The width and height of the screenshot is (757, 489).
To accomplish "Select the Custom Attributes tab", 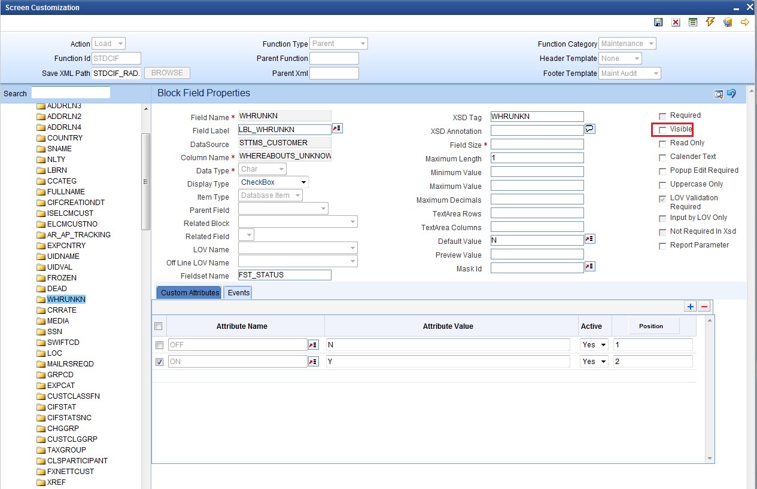I will coord(189,293).
